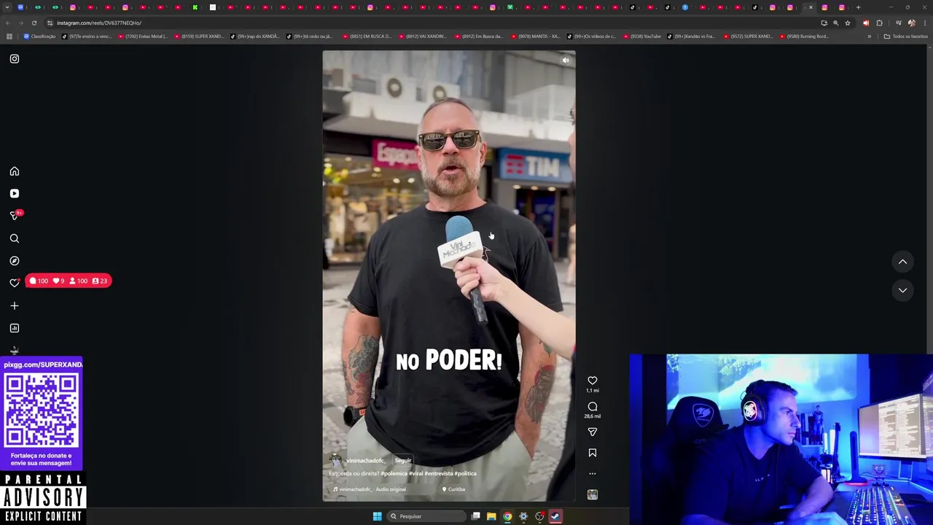
Task: Follow vinimachadofc_ with Seguir button
Action: [x=403, y=461]
